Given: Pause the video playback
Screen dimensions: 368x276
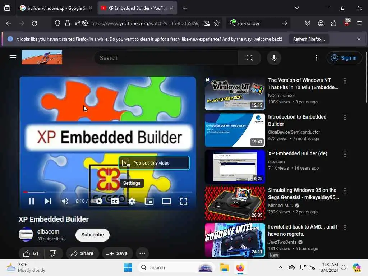Looking at the screenshot, I should [x=32, y=201].
